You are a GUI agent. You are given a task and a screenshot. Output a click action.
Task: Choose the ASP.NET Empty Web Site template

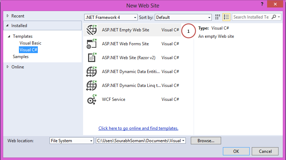point(132,30)
